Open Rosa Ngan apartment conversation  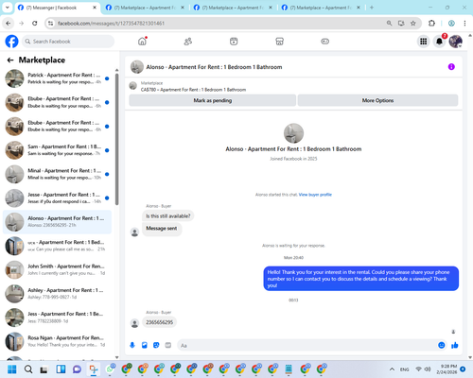tap(57, 341)
